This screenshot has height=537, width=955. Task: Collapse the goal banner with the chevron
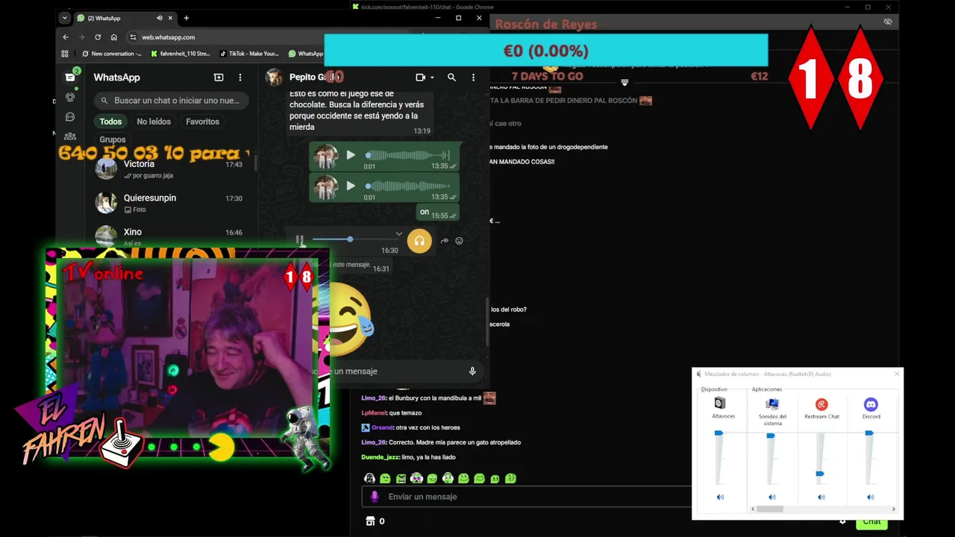pyautogui.click(x=624, y=83)
